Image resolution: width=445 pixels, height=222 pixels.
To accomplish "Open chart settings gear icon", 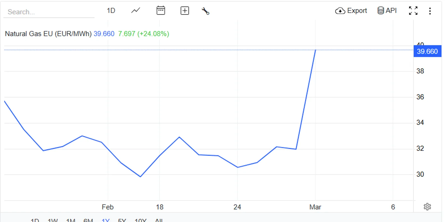I will [427, 207].
